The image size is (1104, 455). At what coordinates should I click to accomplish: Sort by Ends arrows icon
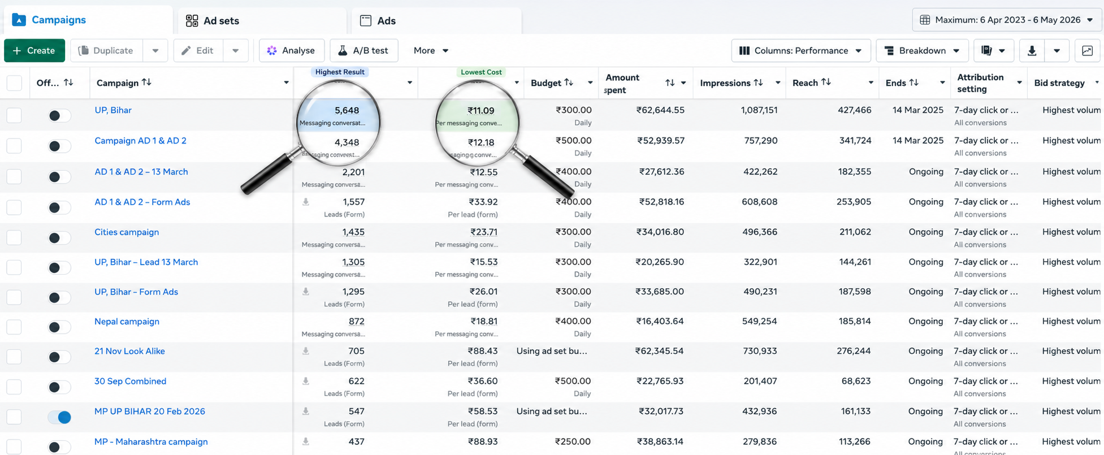(913, 83)
